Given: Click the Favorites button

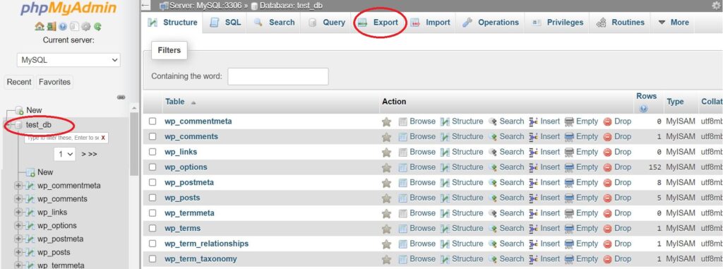Looking at the screenshot, I should [54, 82].
